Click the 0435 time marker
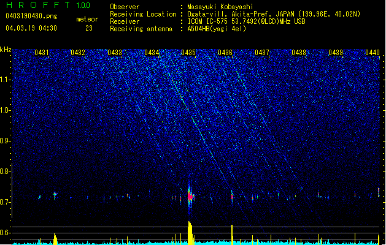 [188, 53]
